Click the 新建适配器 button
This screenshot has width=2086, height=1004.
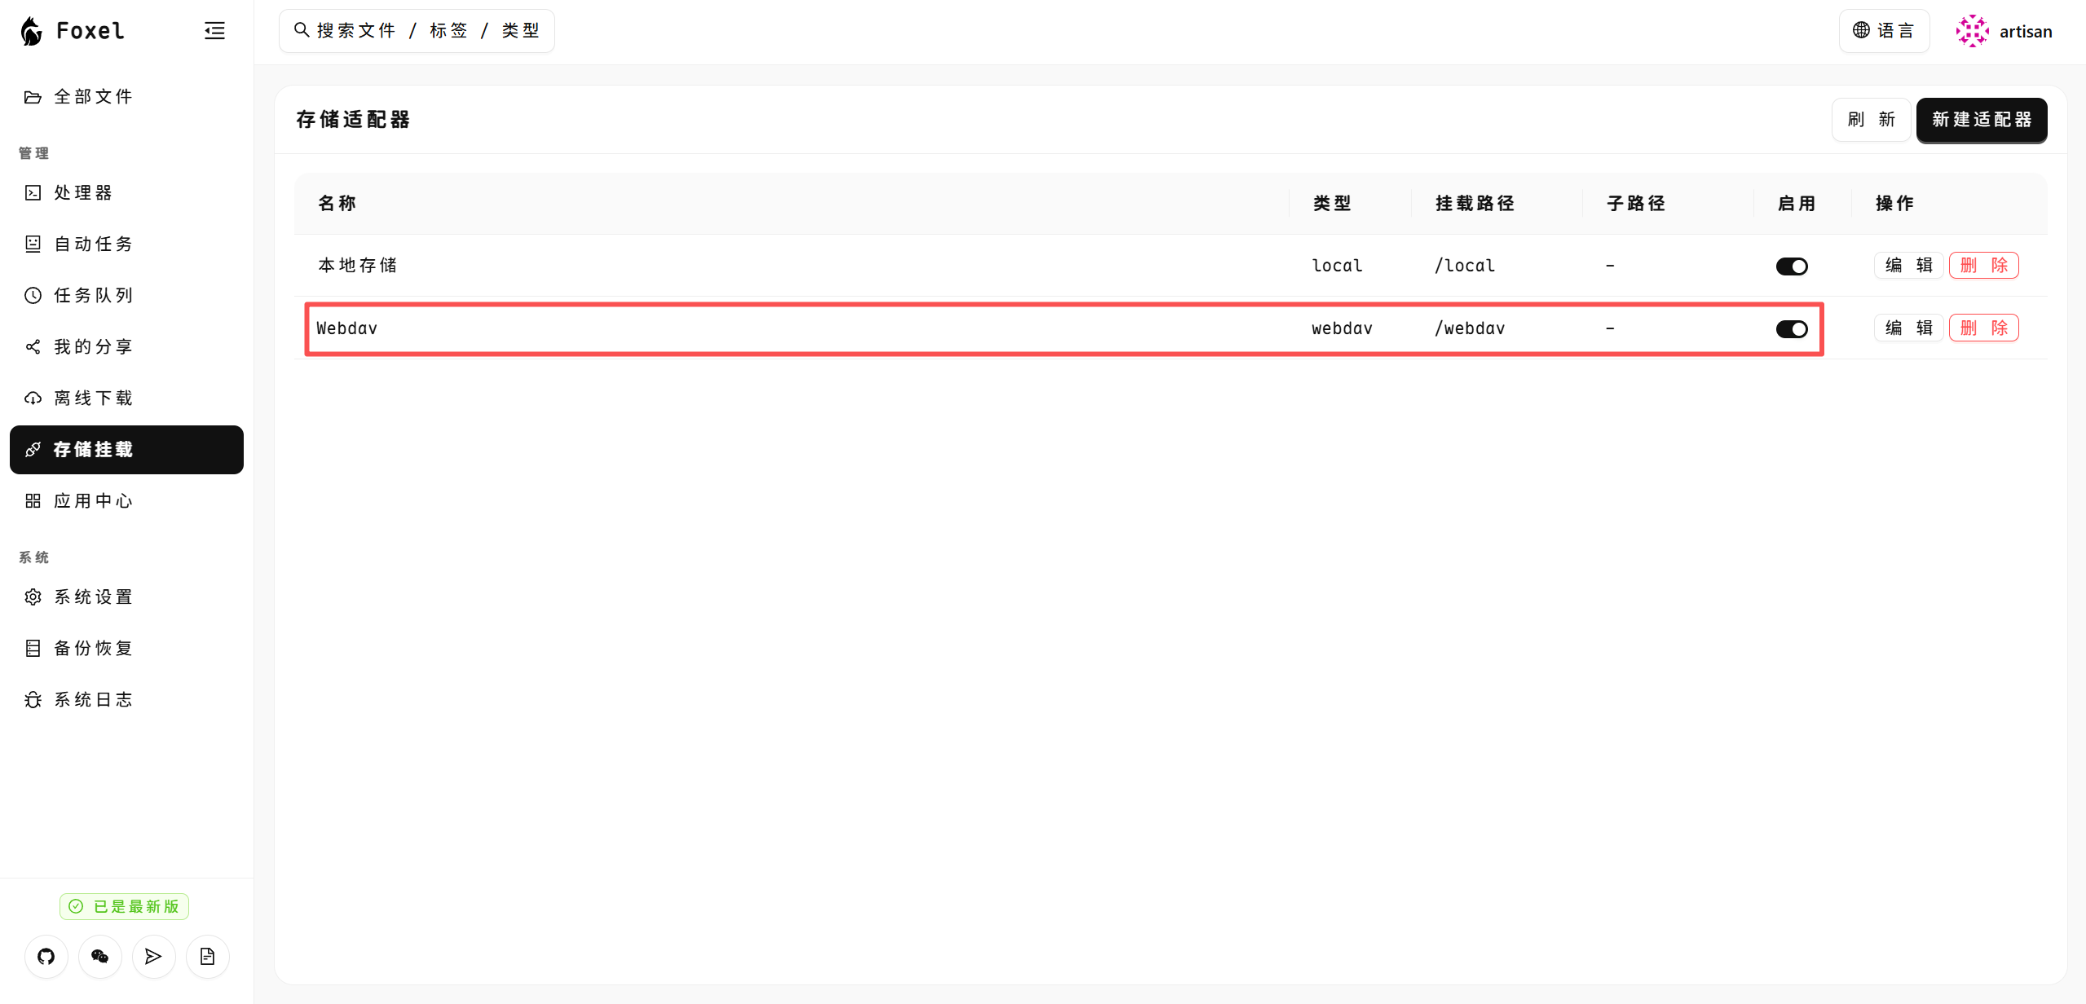1981,120
